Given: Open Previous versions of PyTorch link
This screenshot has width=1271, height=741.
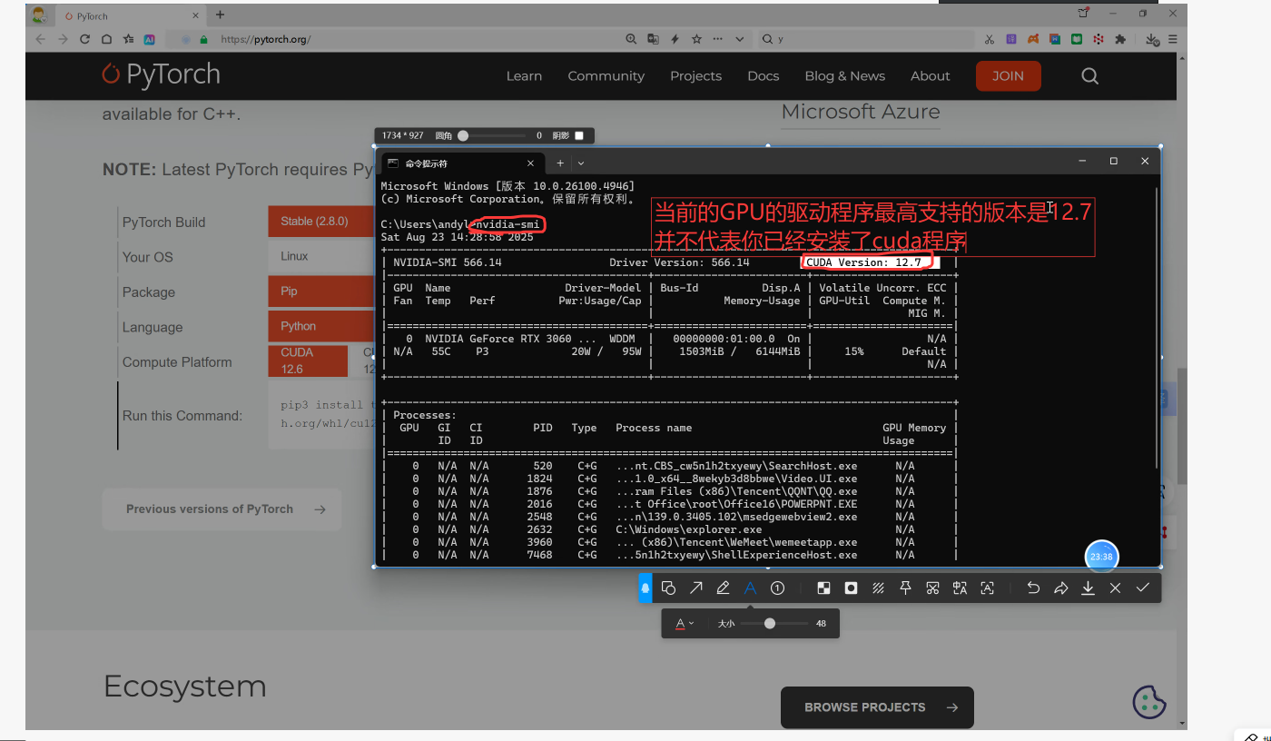Looking at the screenshot, I should point(222,509).
